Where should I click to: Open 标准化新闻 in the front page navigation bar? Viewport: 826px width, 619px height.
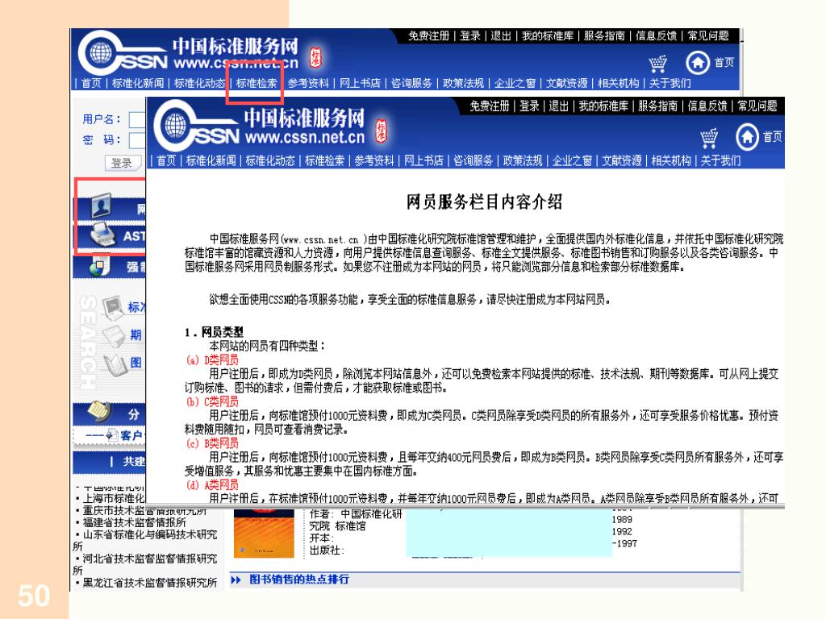211,160
